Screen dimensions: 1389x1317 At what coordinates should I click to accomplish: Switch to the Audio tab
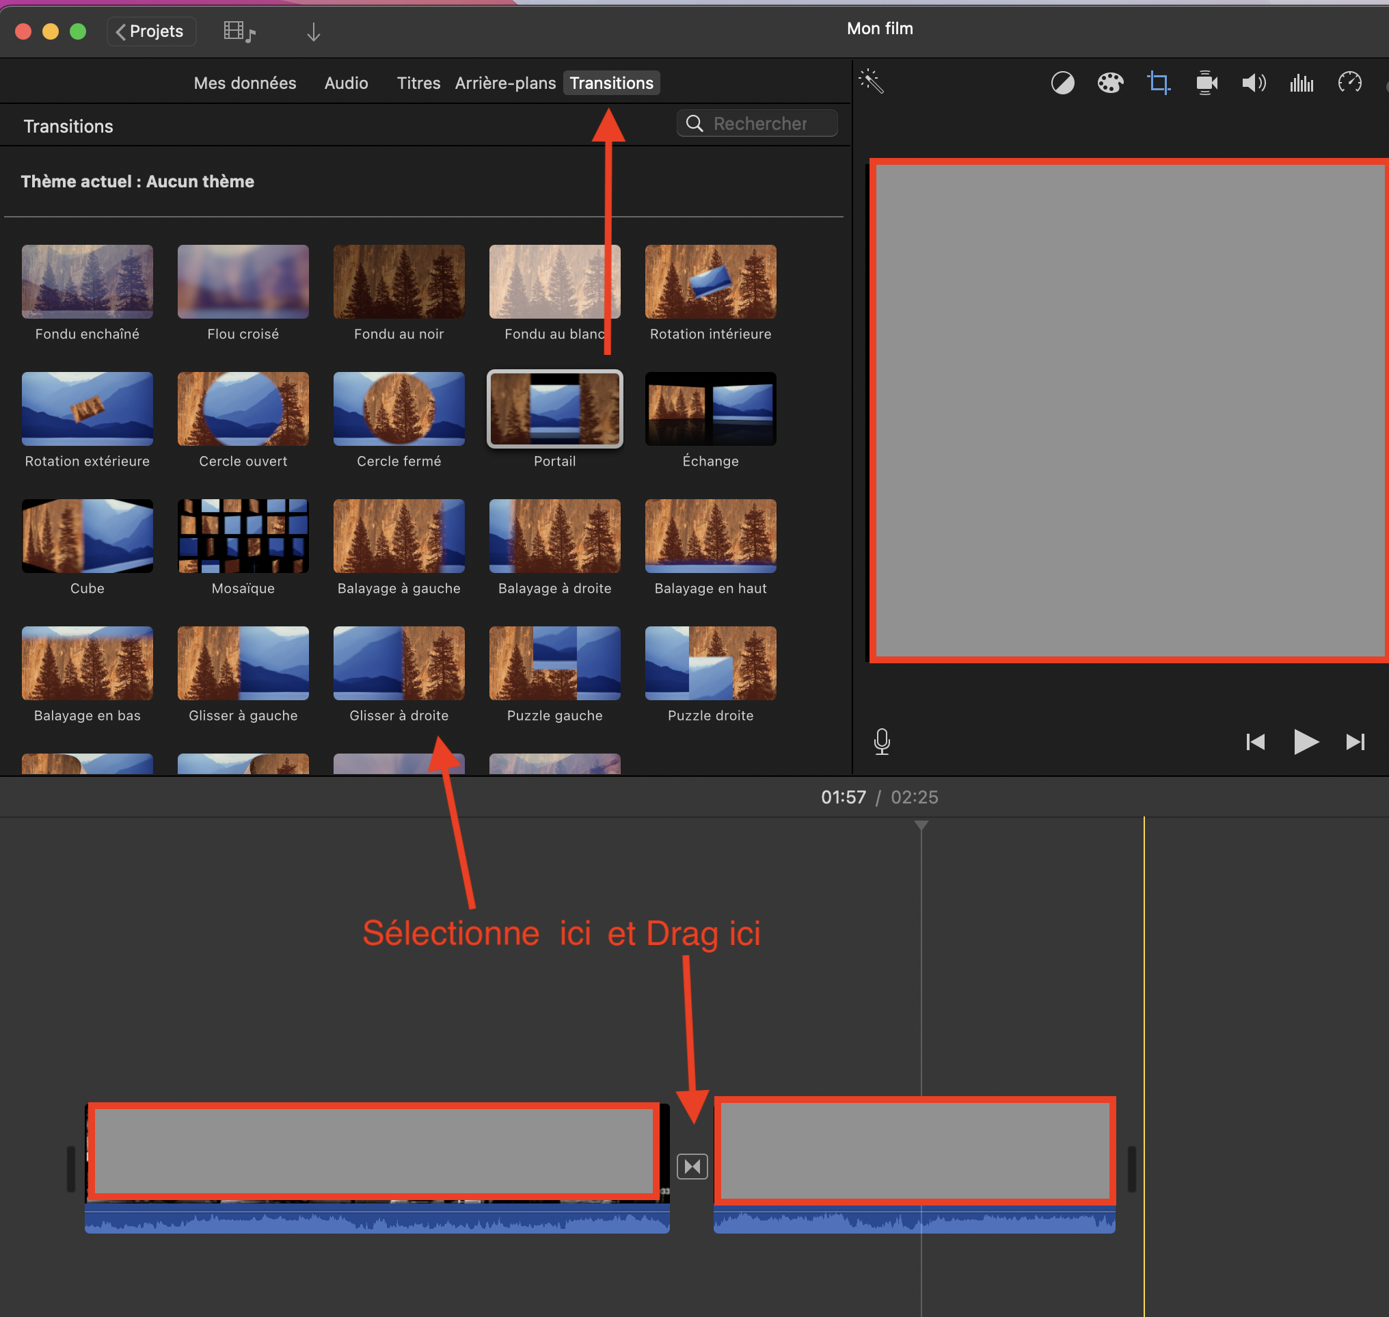tap(346, 83)
